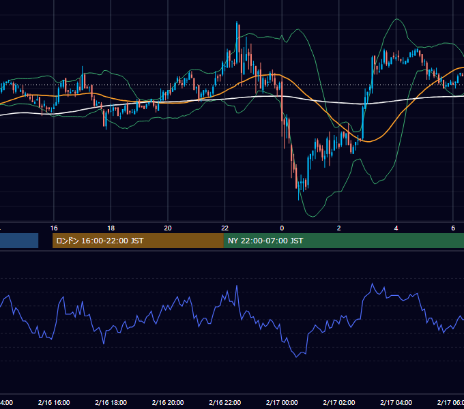464x409 pixels.
Task: Click the NY 22:00-07:00 JST session bar
Action: pos(343,241)
